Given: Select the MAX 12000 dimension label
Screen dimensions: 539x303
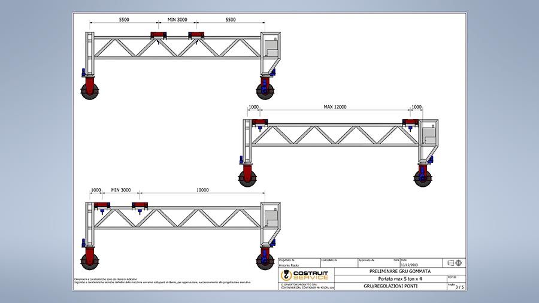Looking at the screenshot, I should 335,107.
